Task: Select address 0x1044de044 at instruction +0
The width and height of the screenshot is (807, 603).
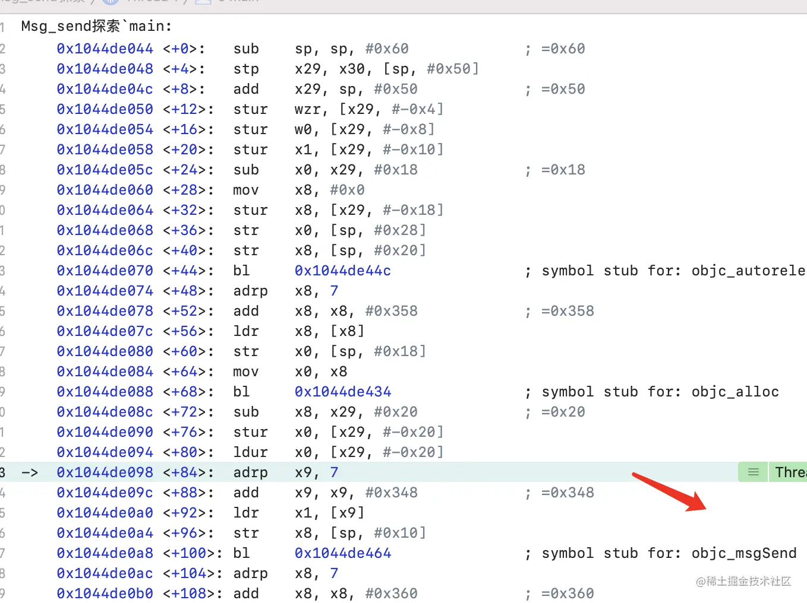Action: tap(105, 48)
